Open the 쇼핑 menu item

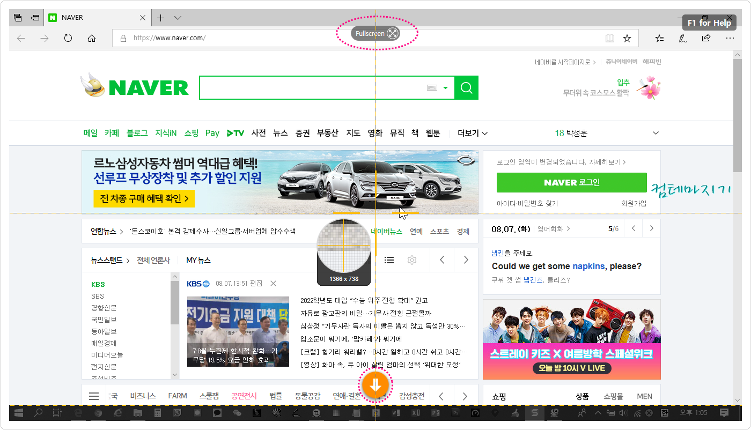(192, 133)
